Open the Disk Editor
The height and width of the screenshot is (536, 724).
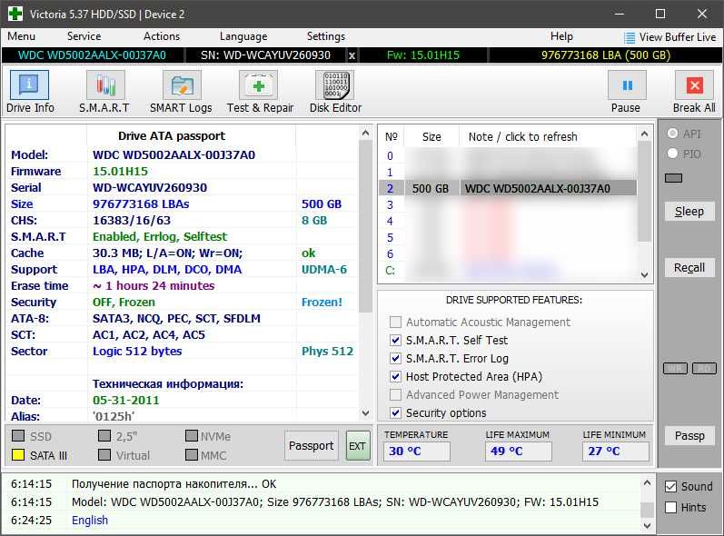click(x=335, y=85)
